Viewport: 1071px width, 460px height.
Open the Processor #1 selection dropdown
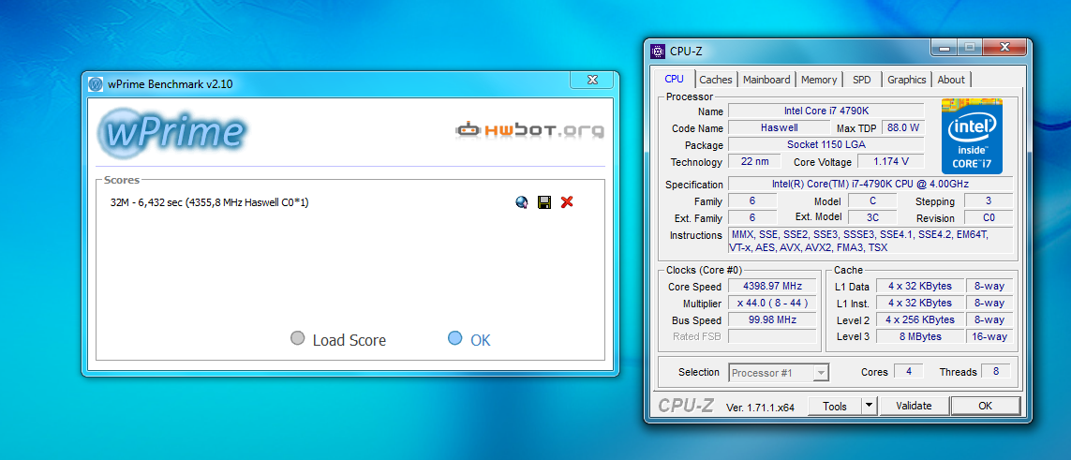[779, 373]
